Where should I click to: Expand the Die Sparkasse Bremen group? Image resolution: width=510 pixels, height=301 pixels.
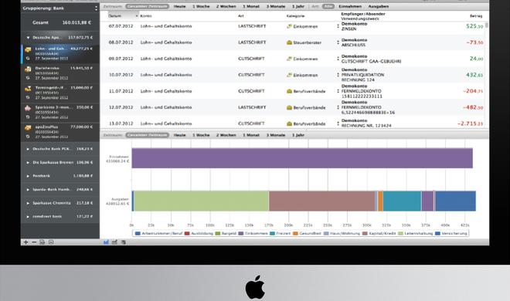tap(28, 162)
